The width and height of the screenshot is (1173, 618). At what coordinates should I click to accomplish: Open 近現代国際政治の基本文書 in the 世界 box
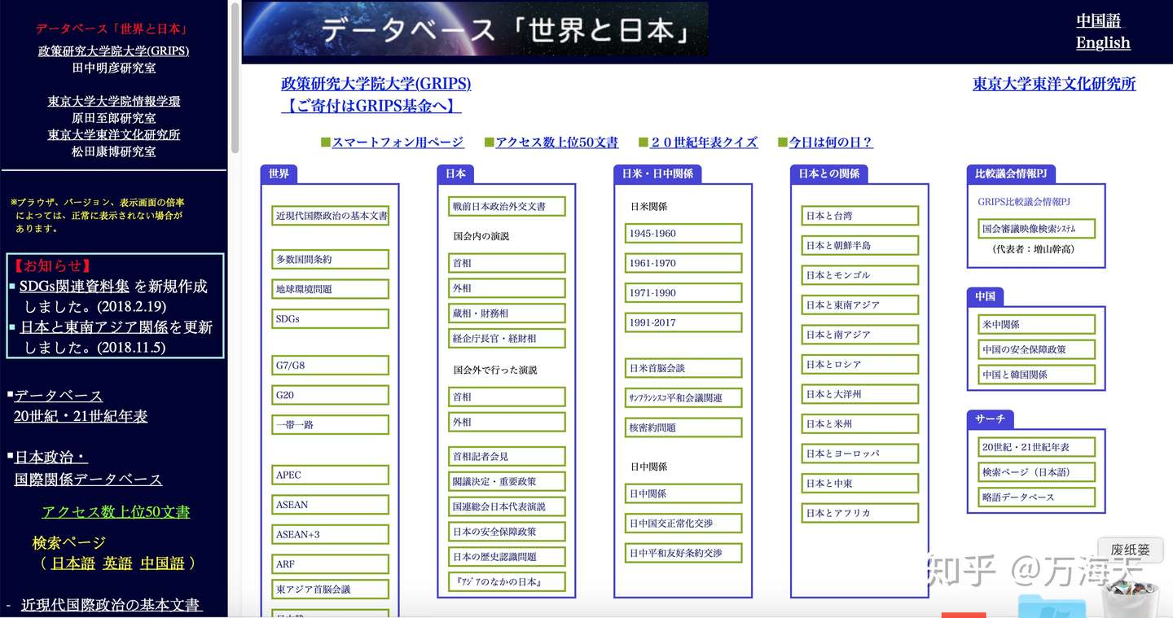pos(330,216)
